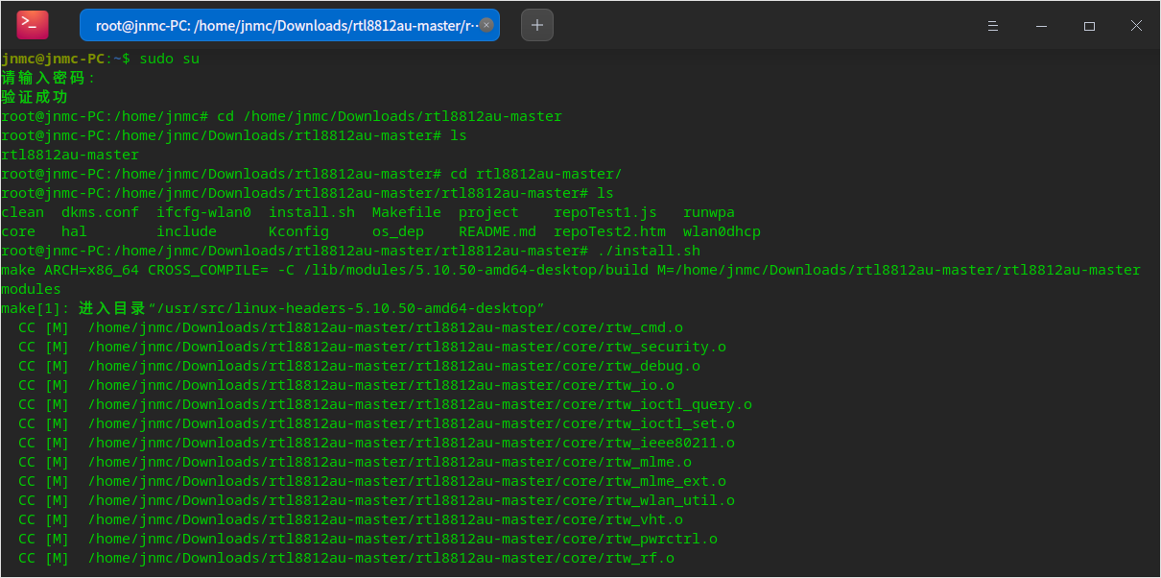This screenshot has width=1161, height=578.
Task: Open a new terminal tab with plus button
Action: coord(537,25)
